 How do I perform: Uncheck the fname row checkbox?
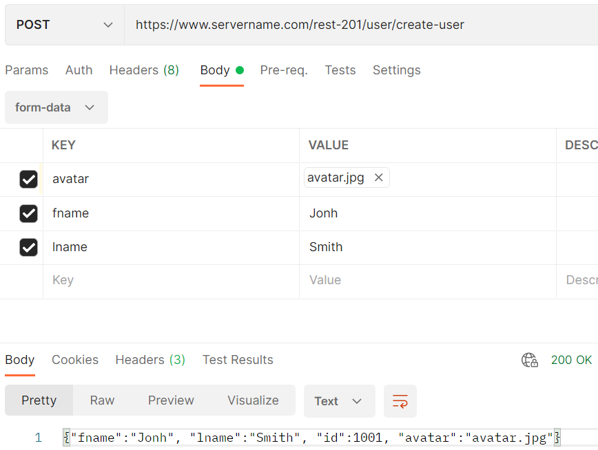(x=29, y=213)
